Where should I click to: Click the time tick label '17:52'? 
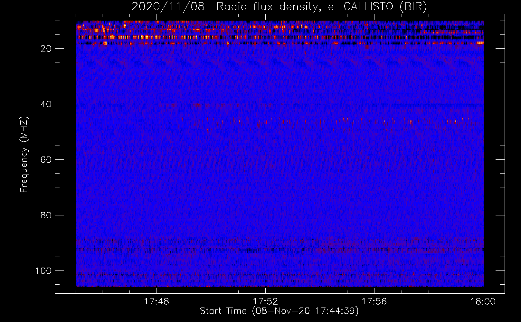(x=265, y=302)
